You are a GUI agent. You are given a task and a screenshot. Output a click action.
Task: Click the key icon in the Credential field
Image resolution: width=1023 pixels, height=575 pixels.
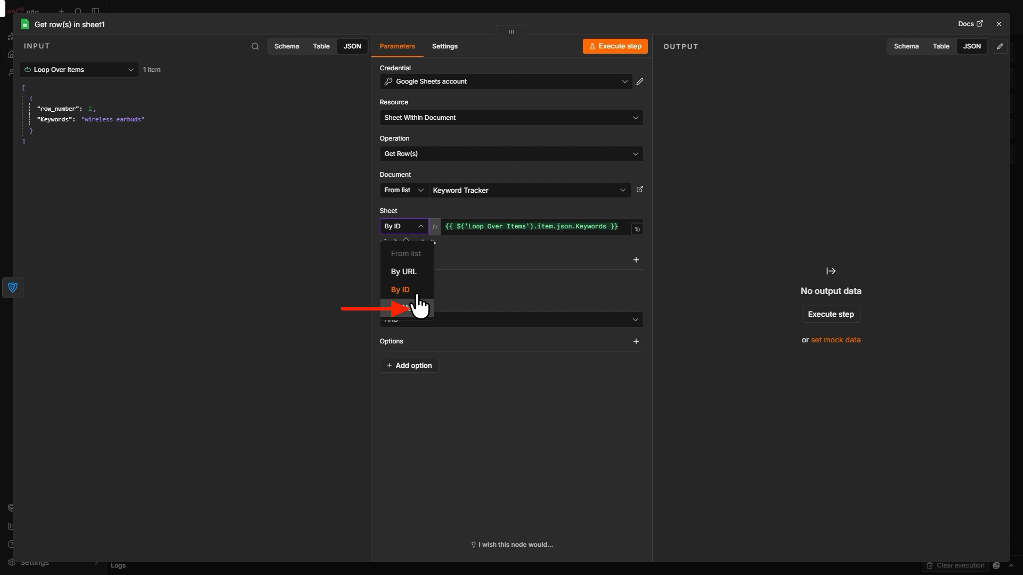(x=388, y=81)
